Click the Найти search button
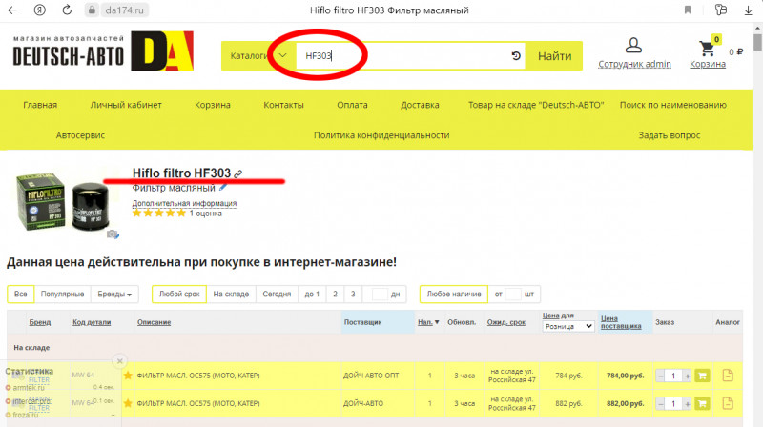The height and width of the screenshot is (427, 763). 554,56
